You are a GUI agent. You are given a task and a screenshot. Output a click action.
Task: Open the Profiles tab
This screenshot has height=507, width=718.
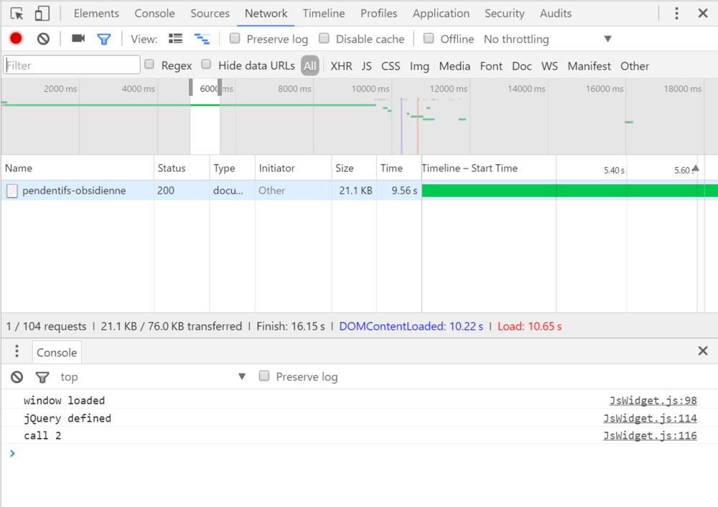378,14
